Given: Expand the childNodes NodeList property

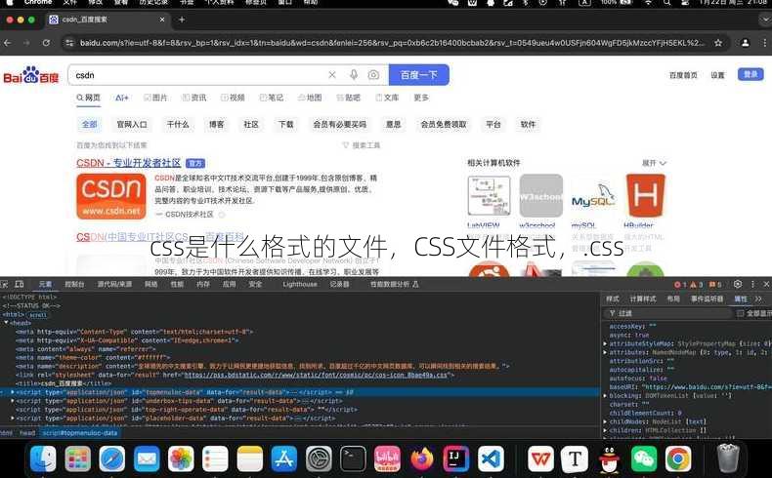Looking at the screenshot, I should tap(606, 421).
